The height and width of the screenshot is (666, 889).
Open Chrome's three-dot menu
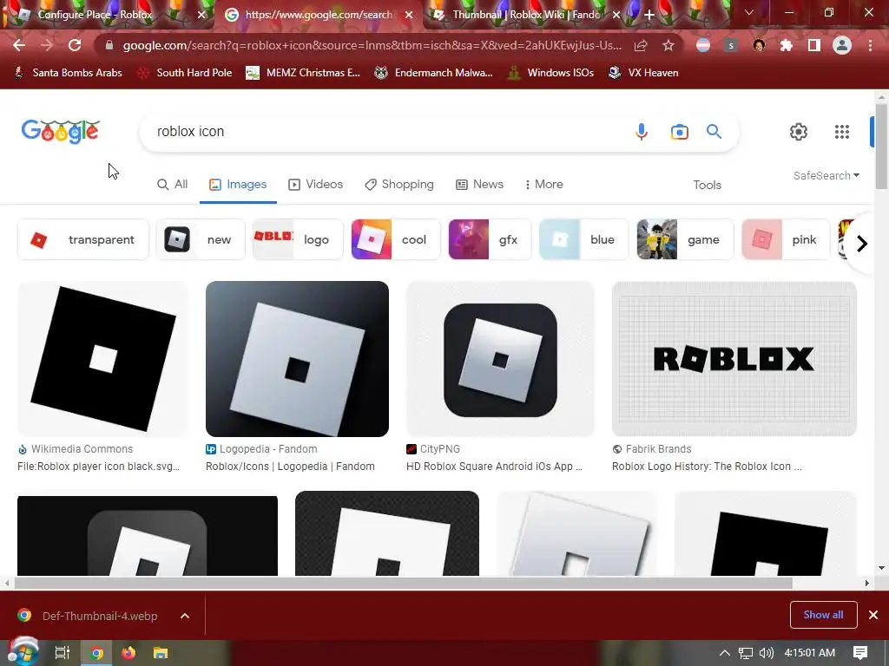tap(870, 45)
